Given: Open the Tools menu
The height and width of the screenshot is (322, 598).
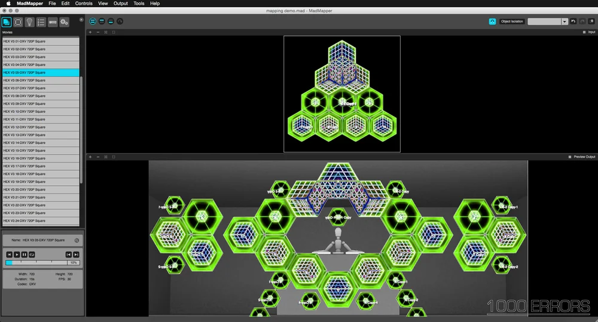Looking at the screenshot, I should click(139, 4).
